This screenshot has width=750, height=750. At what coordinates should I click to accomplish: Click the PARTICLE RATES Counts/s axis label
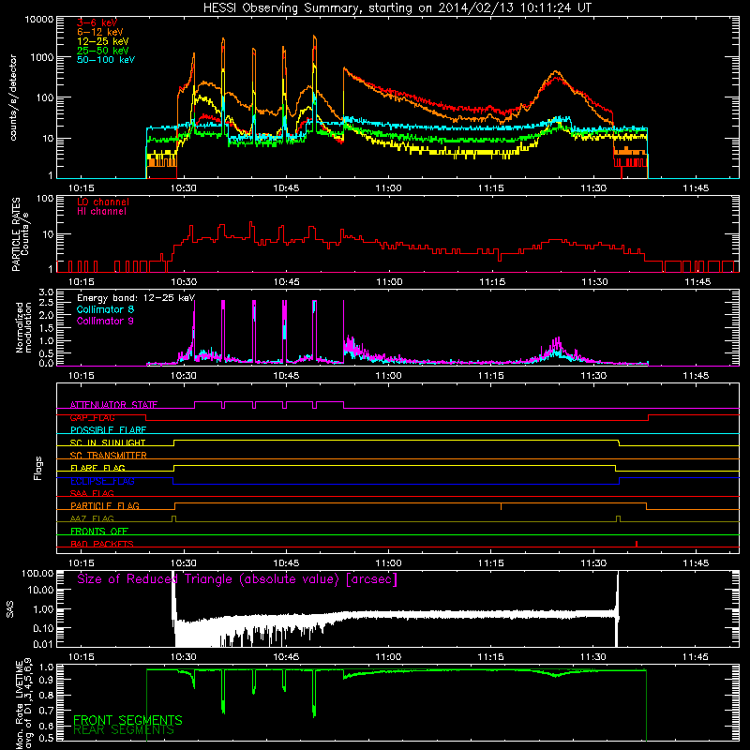[x=21, y=234]
